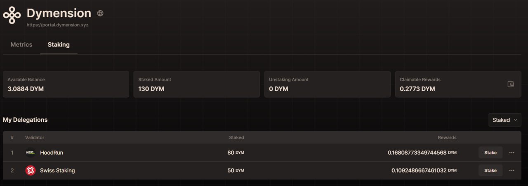Open the more options menu for HoodRun
The height and width of the screenshot is (186, 528).
coord(512,153)
